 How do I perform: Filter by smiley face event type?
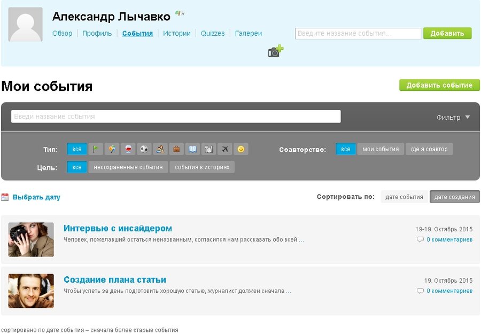(241, 149)
